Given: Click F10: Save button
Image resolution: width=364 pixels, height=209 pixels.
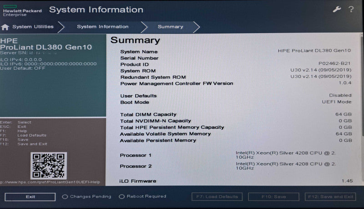Looking at the screenshot, I should click(274, 197).
